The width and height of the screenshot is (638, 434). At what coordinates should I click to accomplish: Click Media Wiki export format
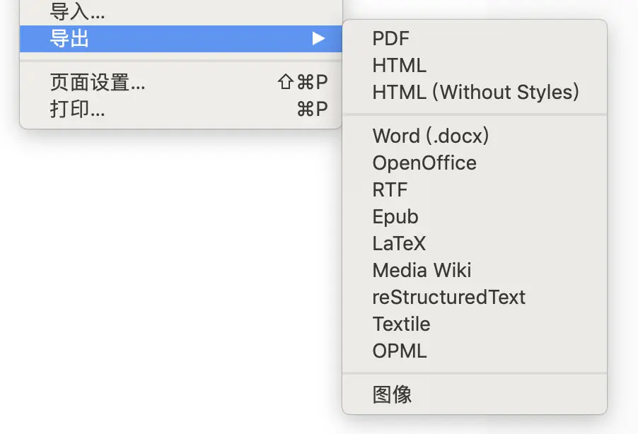[x=422, y=271]
